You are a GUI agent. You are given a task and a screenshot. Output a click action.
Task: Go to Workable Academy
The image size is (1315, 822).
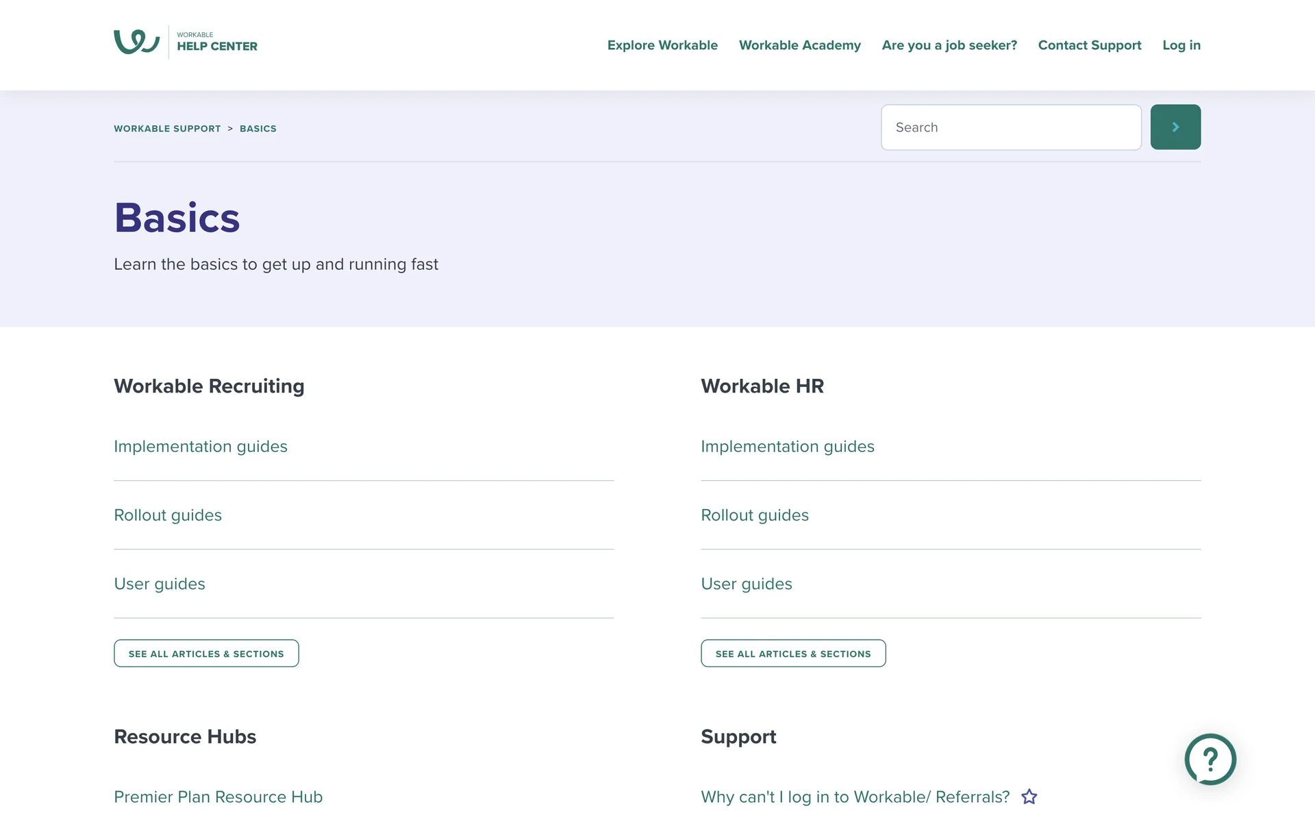coord(799,45)
